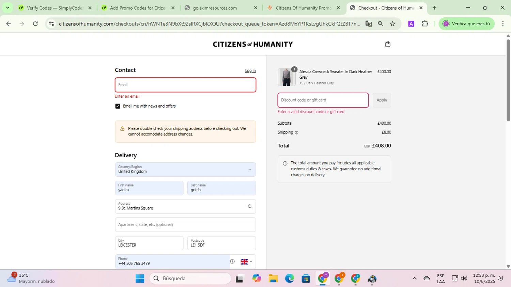Expand the Country/Region dropdown
This screenshot has width=511, height=287.
[x=185, y=170]
